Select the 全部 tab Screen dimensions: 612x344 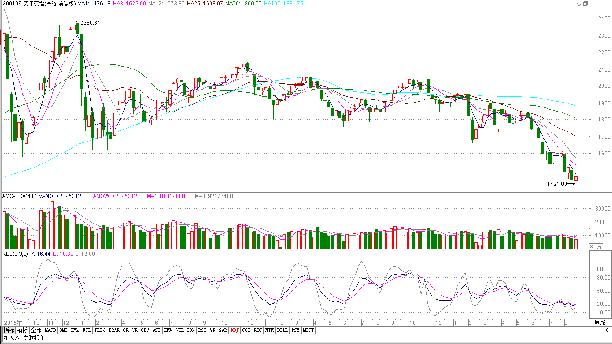click(x=36, y=330)
